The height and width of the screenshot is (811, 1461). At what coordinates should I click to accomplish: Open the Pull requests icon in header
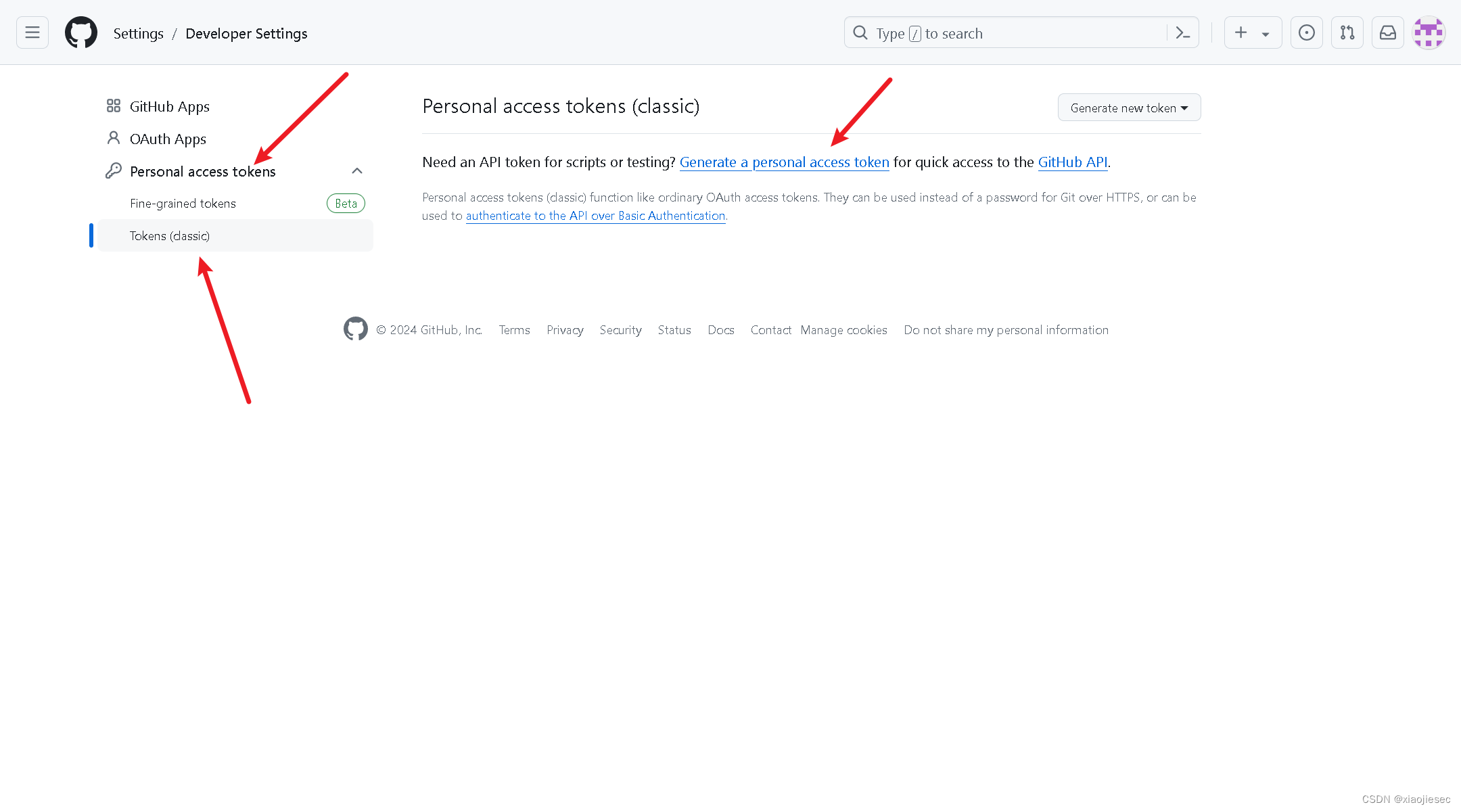[x=1347, y=32]
